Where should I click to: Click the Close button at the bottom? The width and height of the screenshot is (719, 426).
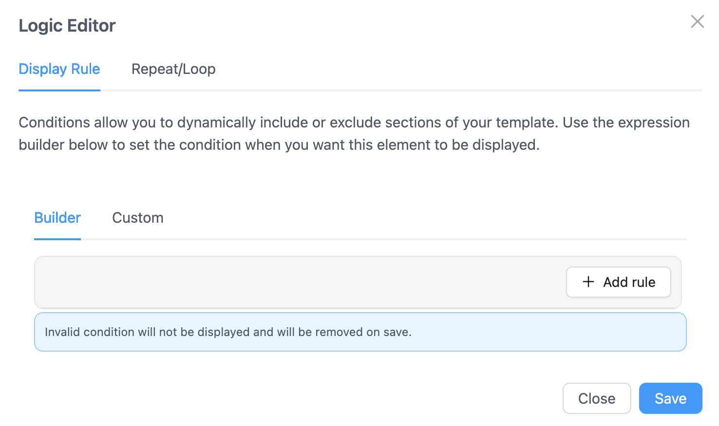click(596, 398)
